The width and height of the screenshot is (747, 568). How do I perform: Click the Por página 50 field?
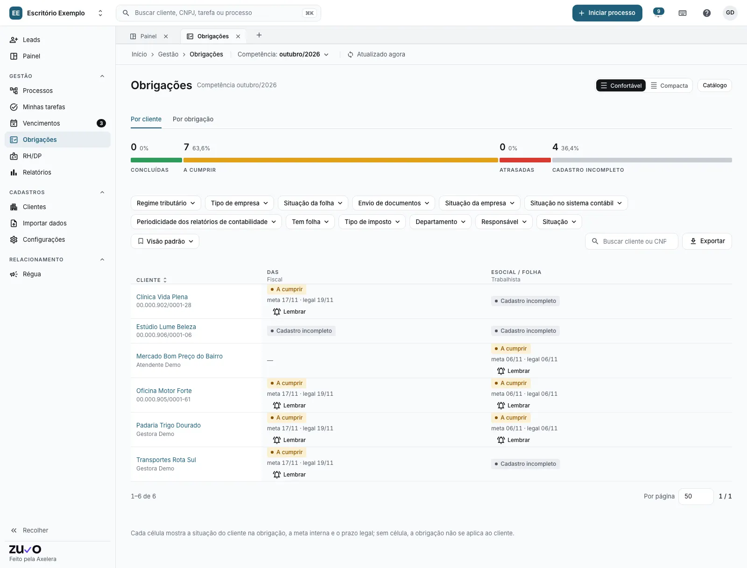tap(696, 497)
